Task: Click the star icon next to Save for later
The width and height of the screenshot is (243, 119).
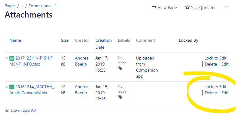Action: point(187,7)
